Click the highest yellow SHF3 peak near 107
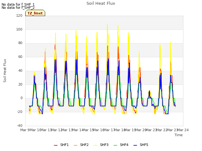 tap(107, 25)
